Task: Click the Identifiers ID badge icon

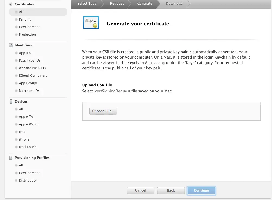Action: tap(11, 45)
